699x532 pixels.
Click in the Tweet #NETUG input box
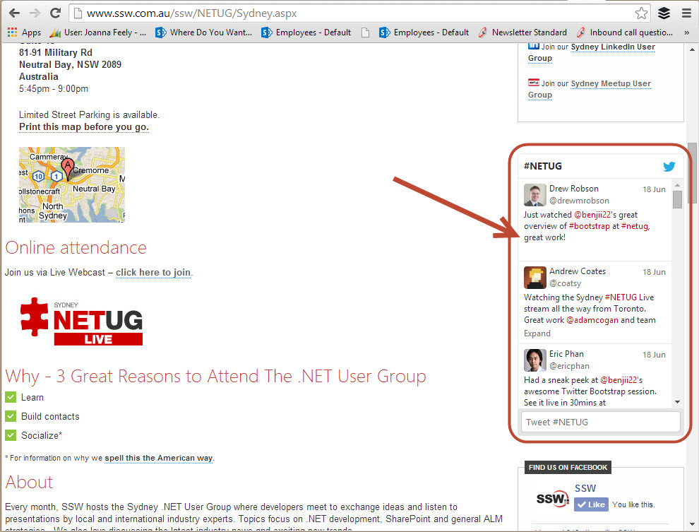pyautogui.click(x=600, y=422)
